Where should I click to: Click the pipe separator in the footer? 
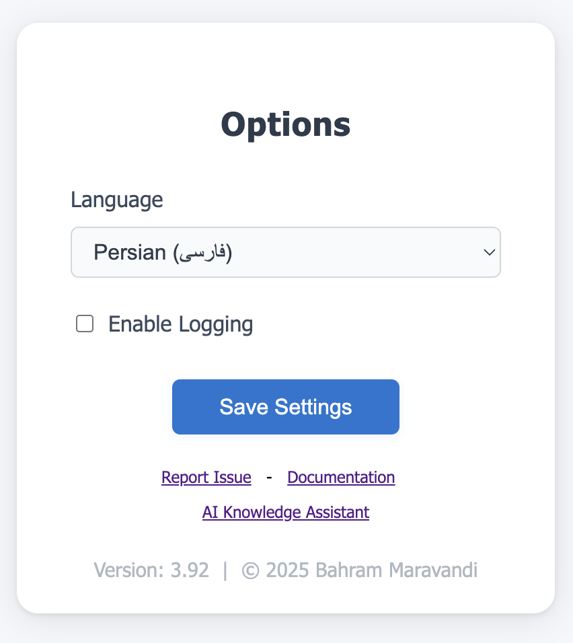(225, 570)
